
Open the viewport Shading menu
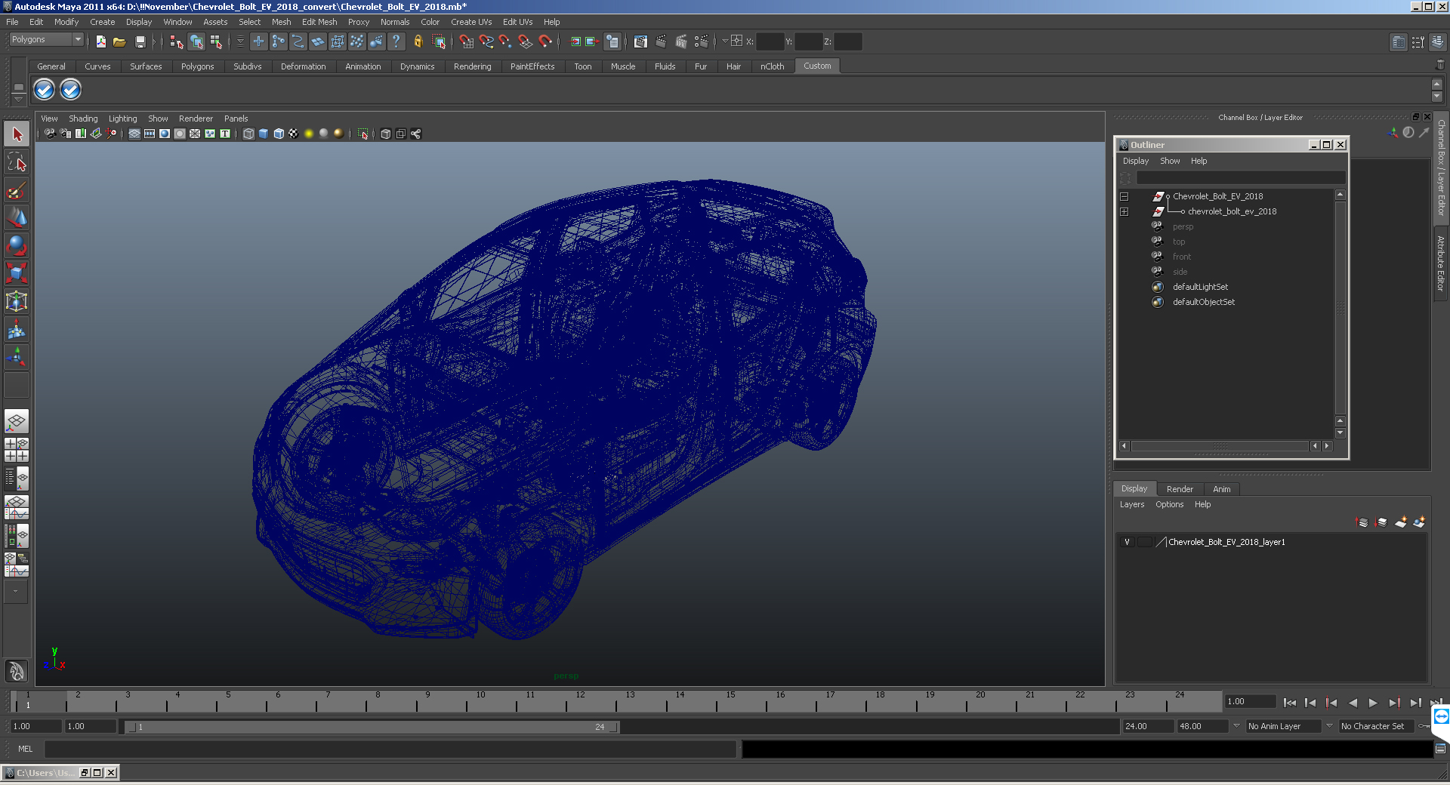point(83,119)
